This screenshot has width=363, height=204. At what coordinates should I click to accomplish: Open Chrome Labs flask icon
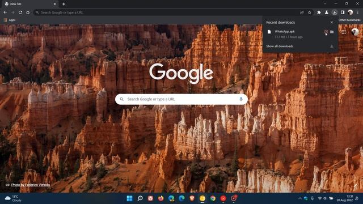click(x=327, y=12)
